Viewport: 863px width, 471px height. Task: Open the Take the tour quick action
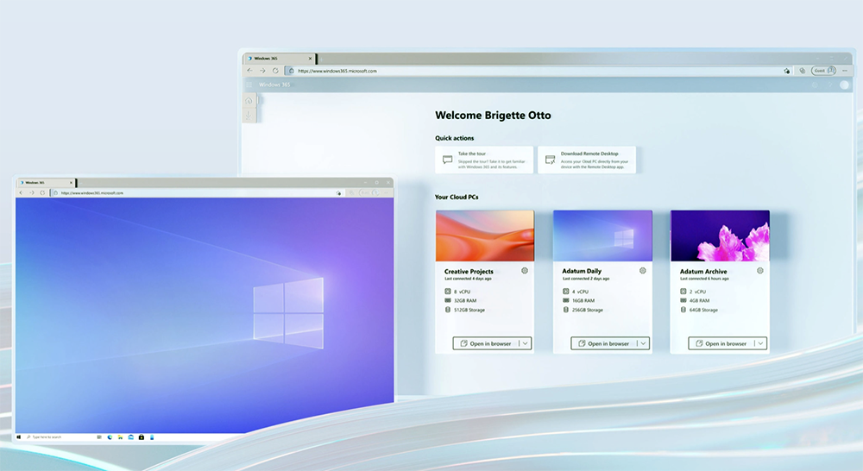point(484,160)
